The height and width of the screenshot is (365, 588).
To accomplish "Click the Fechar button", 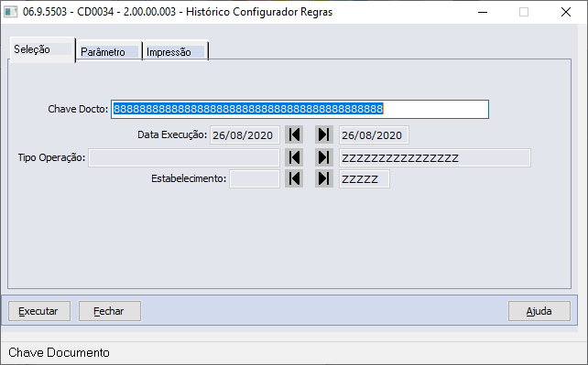I will coord(110,311).
